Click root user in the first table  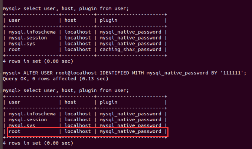14,50
